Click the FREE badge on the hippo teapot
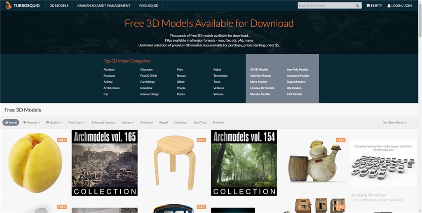The width and height of the screenshot is (422, 213). [340, 140]
